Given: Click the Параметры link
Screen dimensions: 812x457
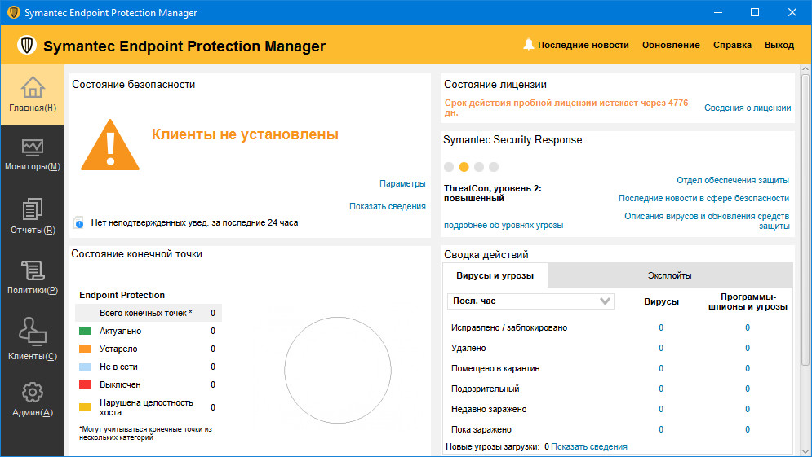Looking at the screenshot, I should [x=402, y=183].
